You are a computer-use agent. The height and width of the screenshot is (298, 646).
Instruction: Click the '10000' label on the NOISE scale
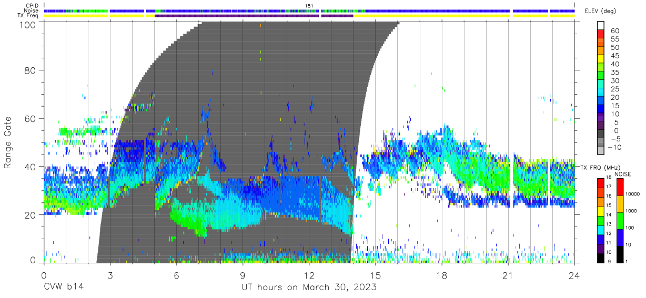point(632,194)
